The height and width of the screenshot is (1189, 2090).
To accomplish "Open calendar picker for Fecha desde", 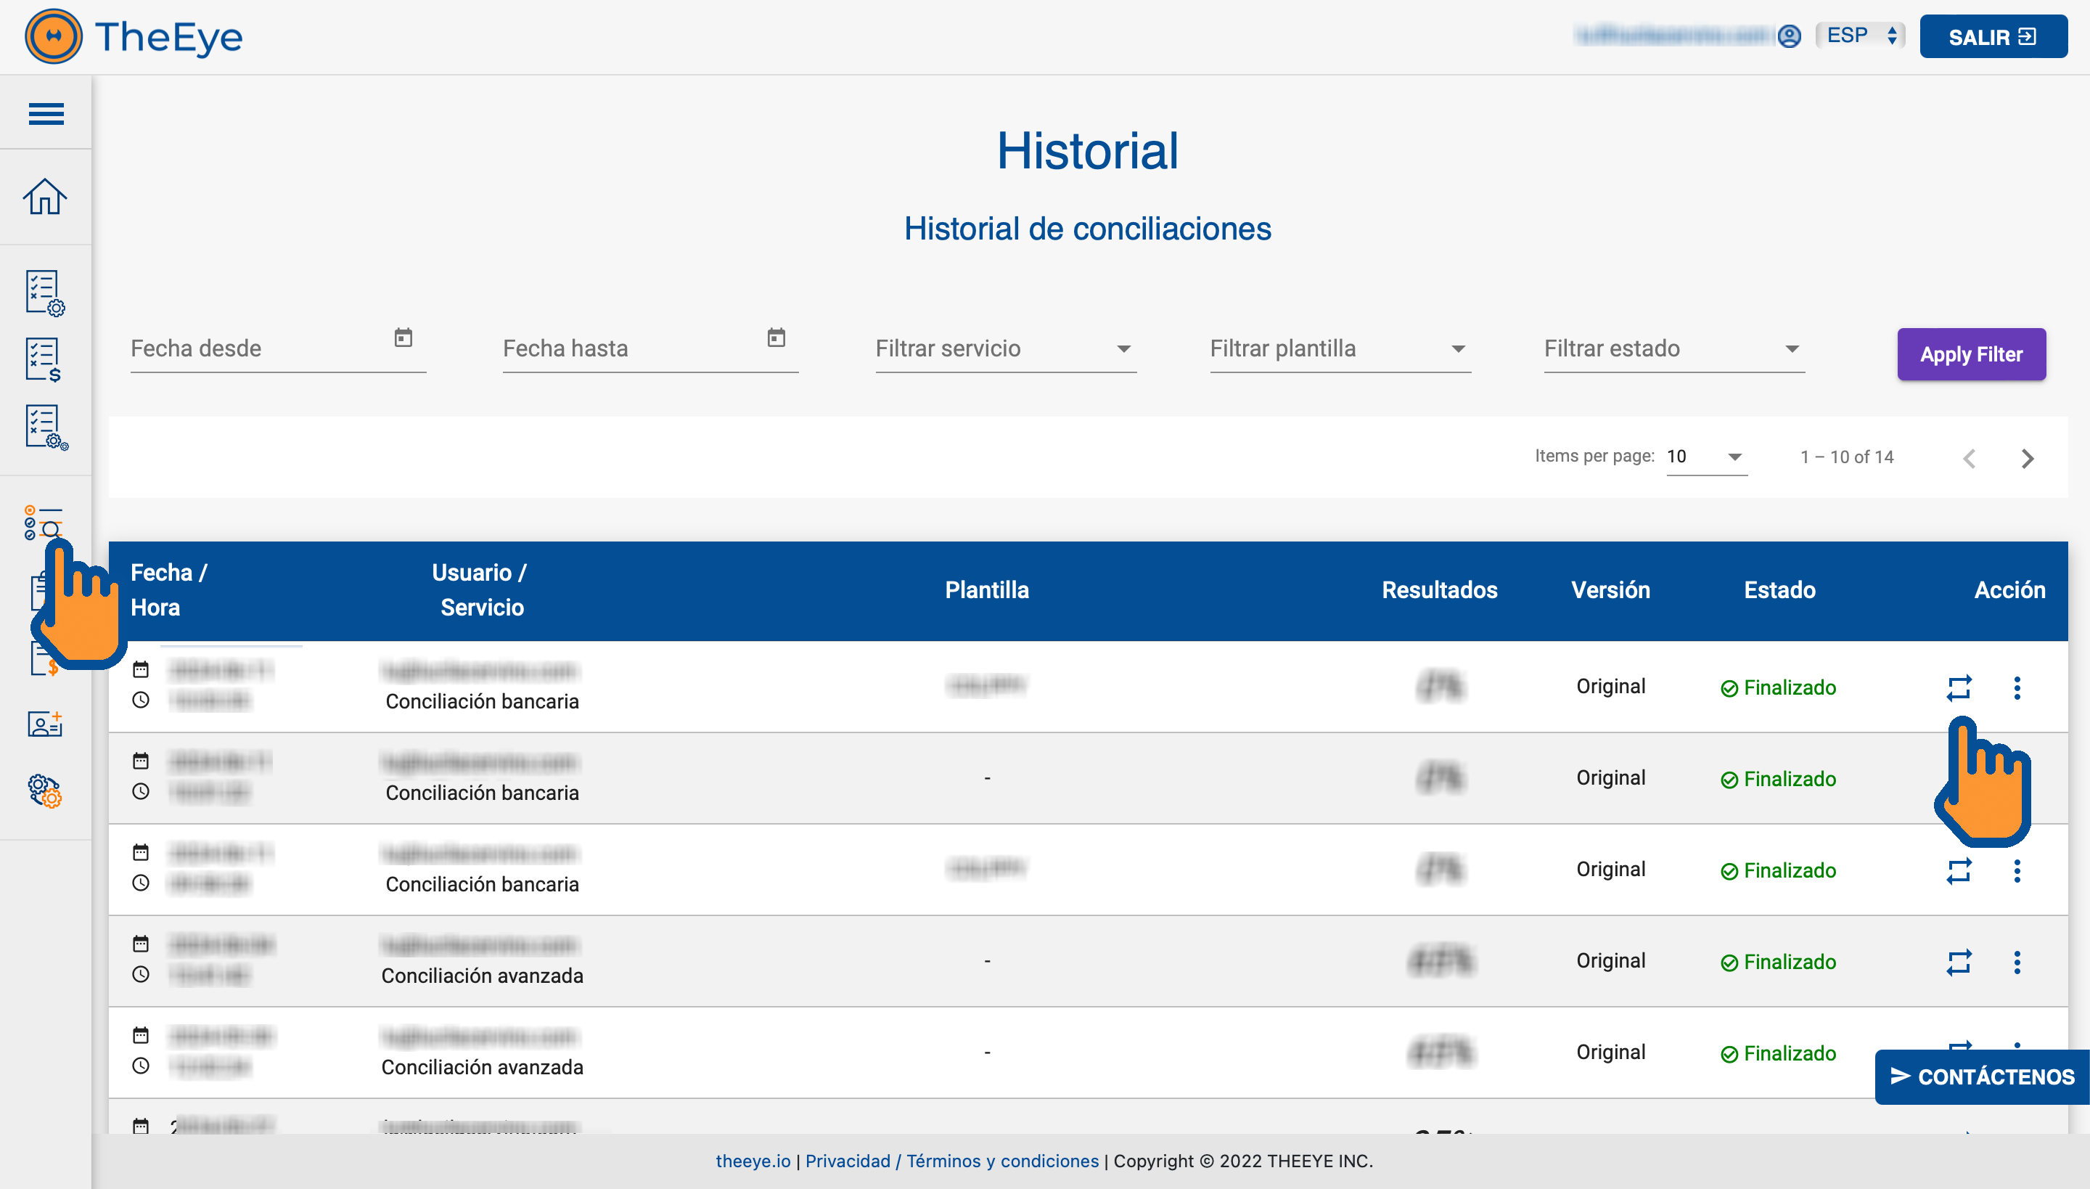I will point(403,338).
